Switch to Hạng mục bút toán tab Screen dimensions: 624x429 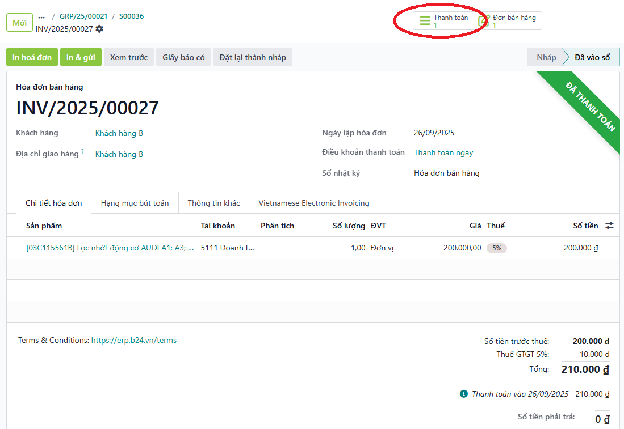click(x=135, y=203)
